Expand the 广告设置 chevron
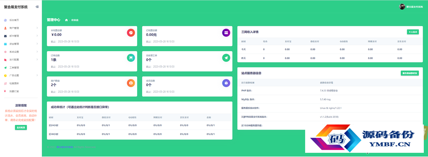Image resolution: width=428 pixels, height=157 pixels. coord(37,75)
